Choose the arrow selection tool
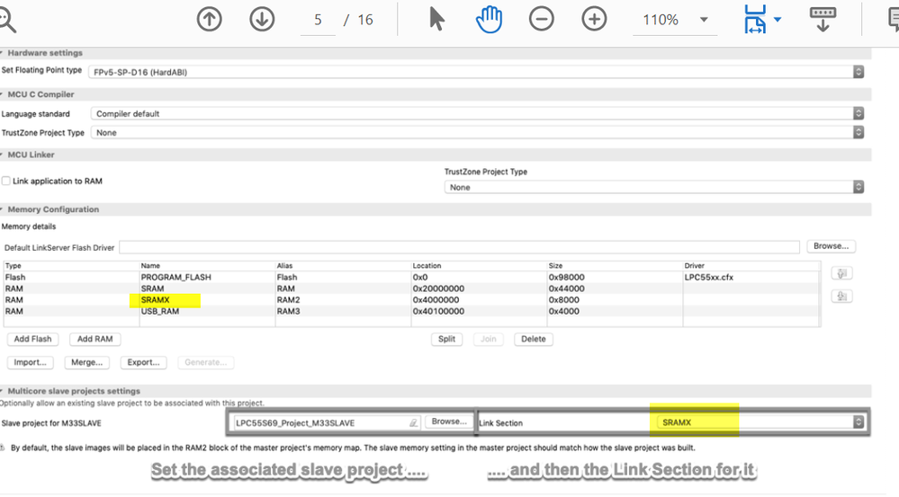This screenshot has height=497, width=899. (x=436, y=20)
